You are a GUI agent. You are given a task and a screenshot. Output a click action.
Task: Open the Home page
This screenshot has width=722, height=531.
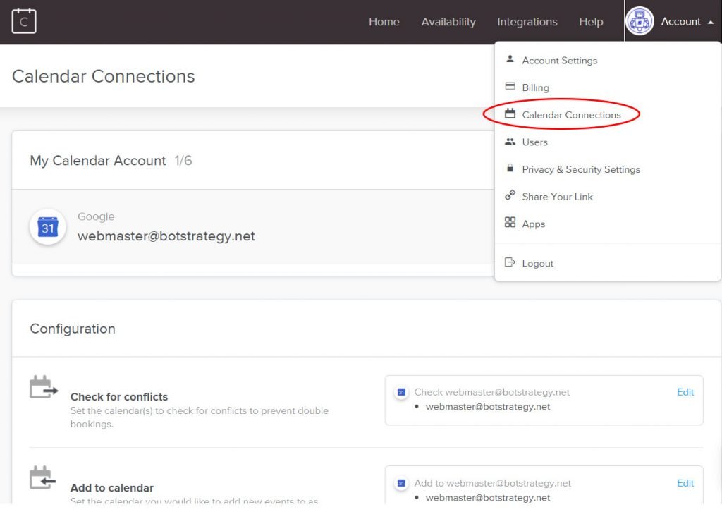pyautogui.click(x=384, y=22)
